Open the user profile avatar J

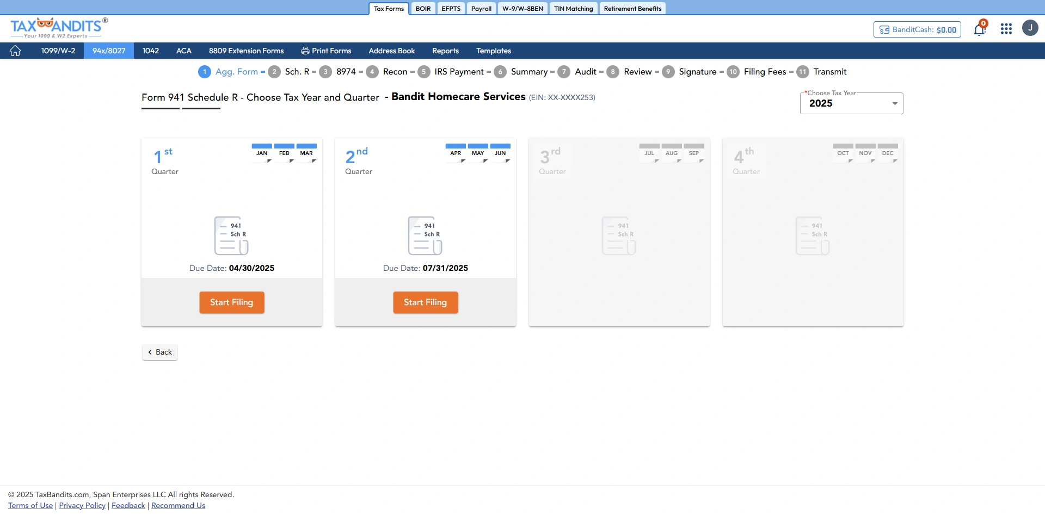pos(1030,28)
